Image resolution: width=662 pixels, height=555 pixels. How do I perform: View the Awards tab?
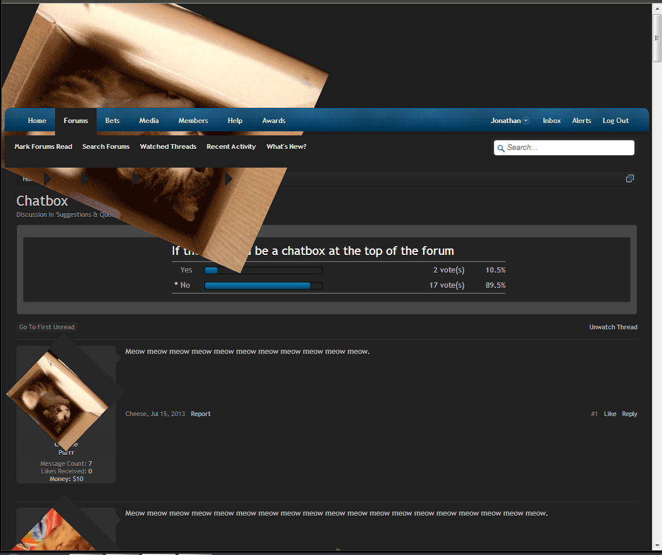[274, 121]
